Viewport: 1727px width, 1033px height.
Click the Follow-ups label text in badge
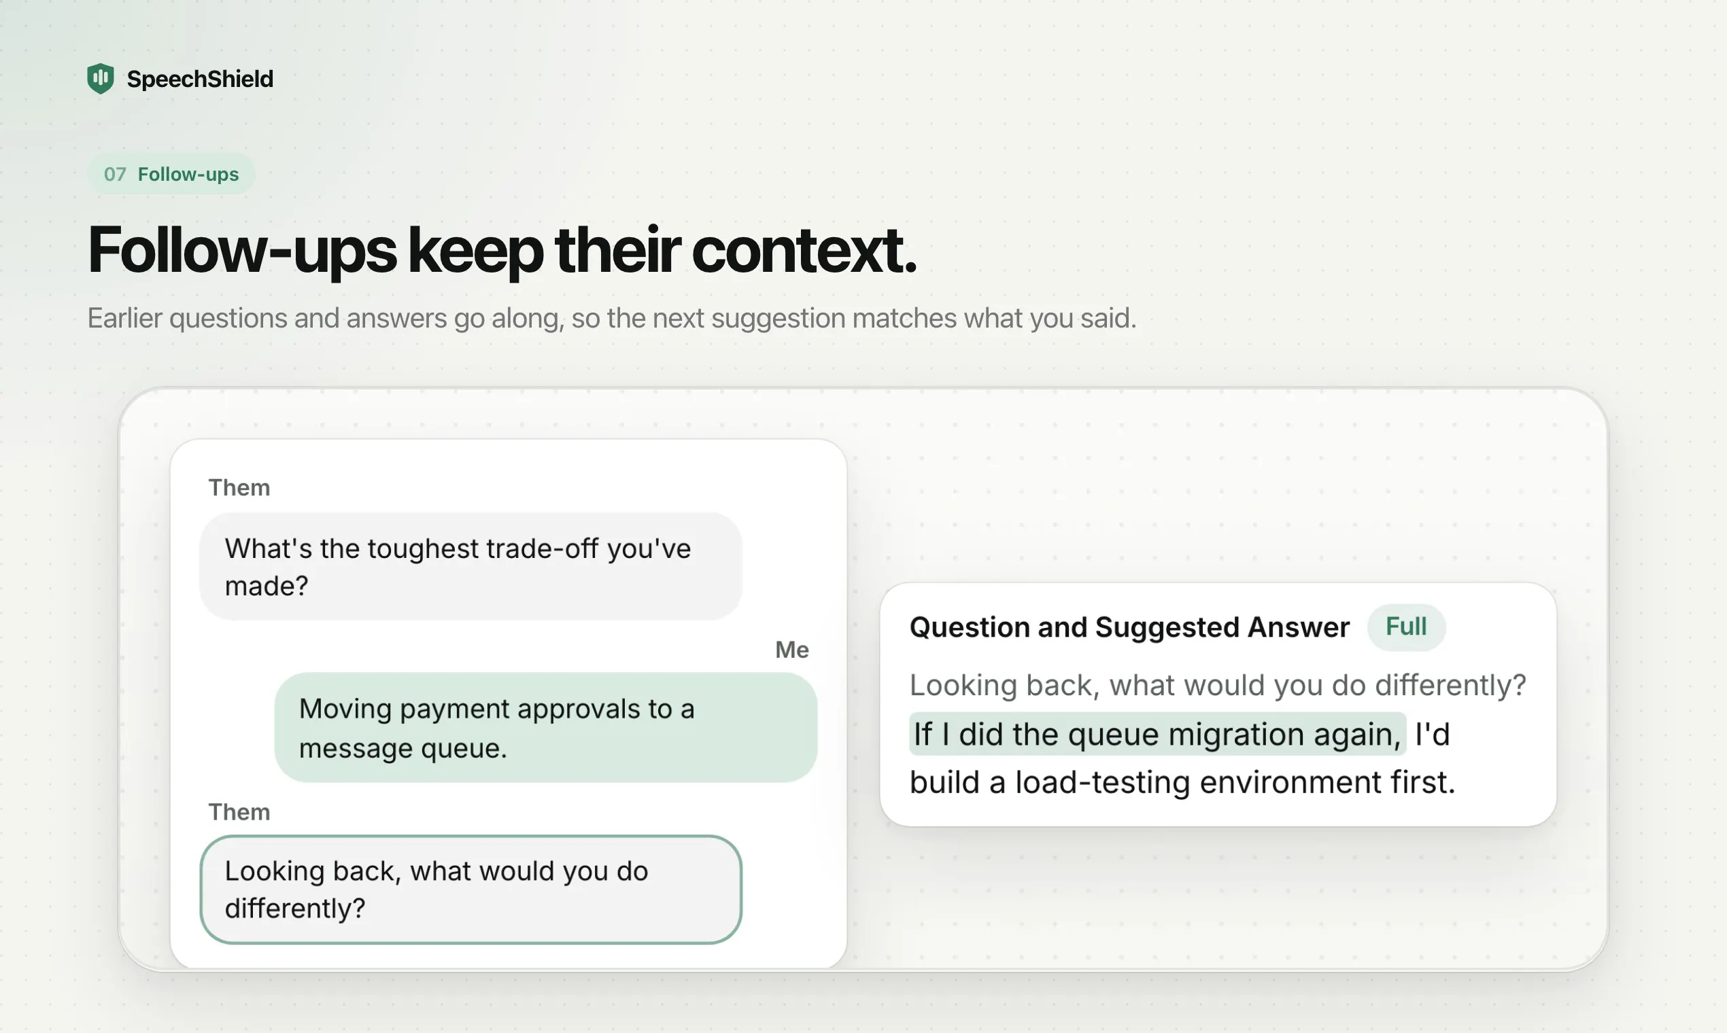click(x=188, y=174)
